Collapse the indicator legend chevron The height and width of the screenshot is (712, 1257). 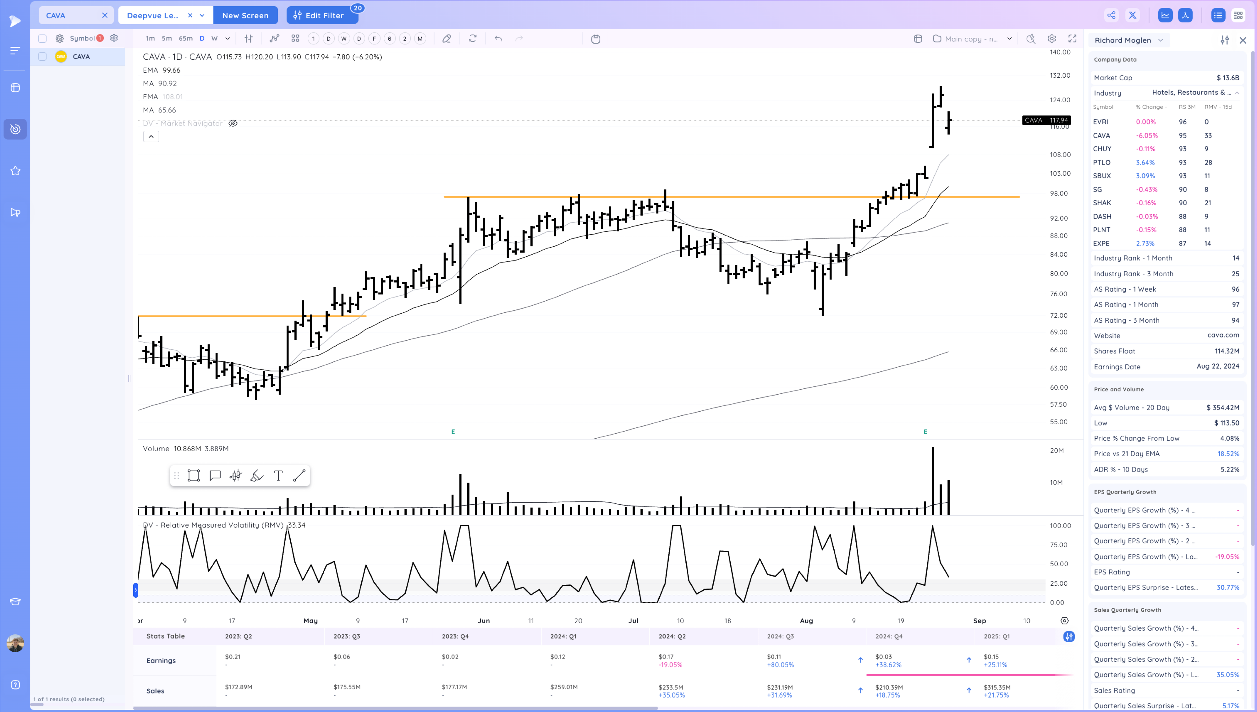tap(151, 136)
